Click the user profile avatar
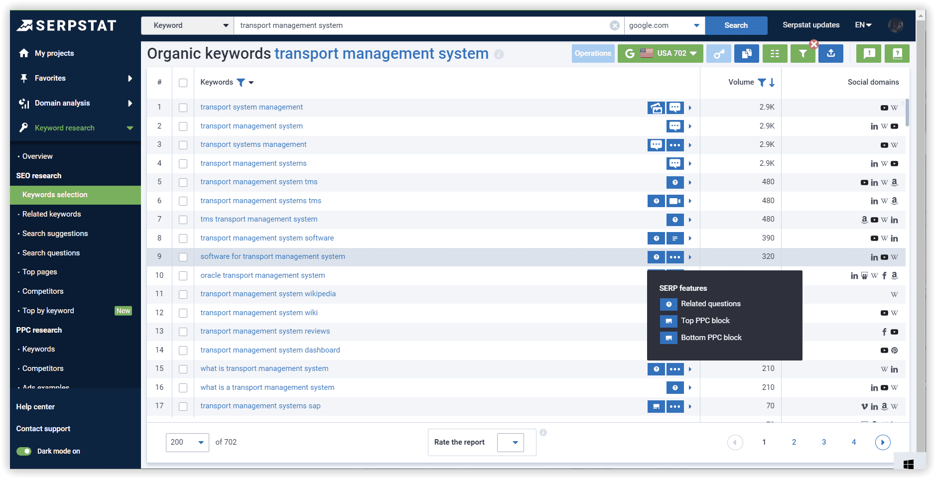Screen dimensions: 936x479 [x=895, y=25]
